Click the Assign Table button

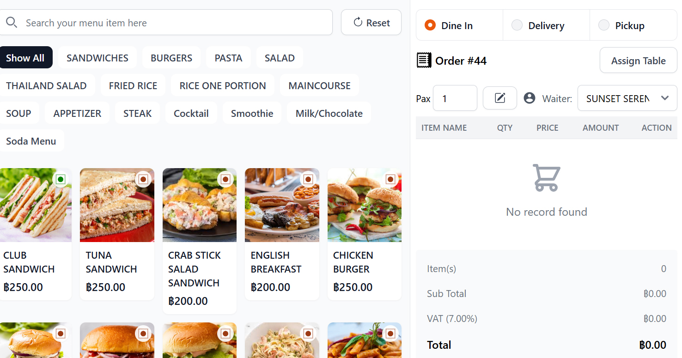tap(638, 60)
